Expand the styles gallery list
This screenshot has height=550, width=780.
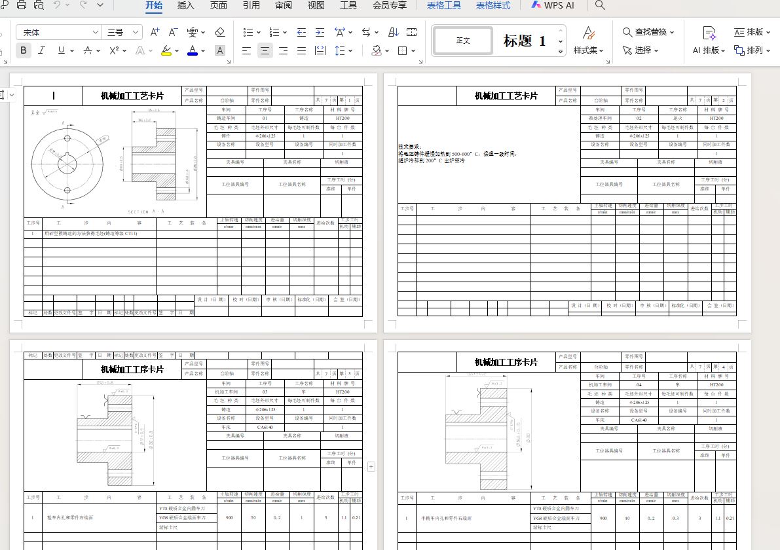click(x=561, y=51)
